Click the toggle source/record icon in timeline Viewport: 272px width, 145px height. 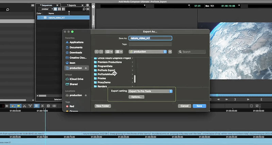click(x=54, y=106)
